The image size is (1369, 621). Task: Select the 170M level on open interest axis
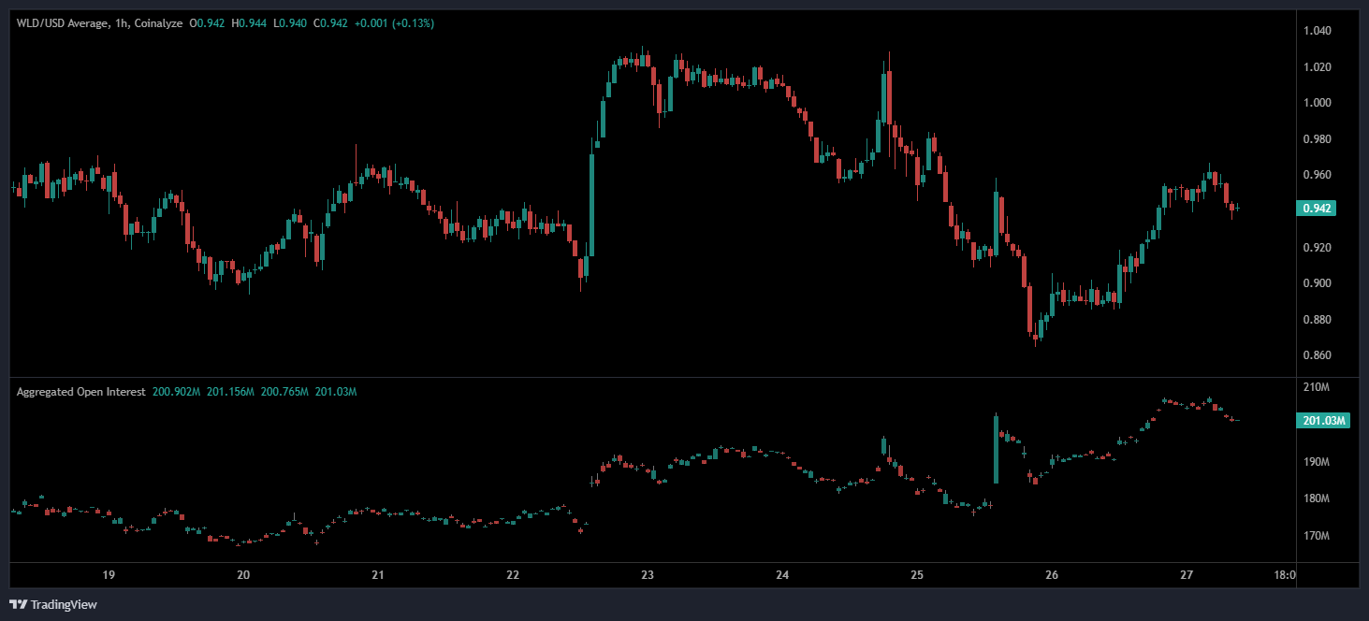(1317, 536)
